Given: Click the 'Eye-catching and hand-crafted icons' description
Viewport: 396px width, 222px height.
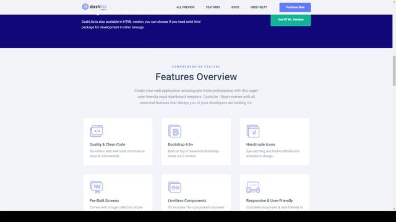Looking at the screenshot, I should (273, 154).
